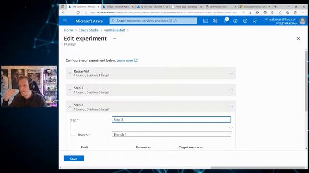Open the notifications bell
The width and height of the screenshot is (309, 173).
point(225,21)
